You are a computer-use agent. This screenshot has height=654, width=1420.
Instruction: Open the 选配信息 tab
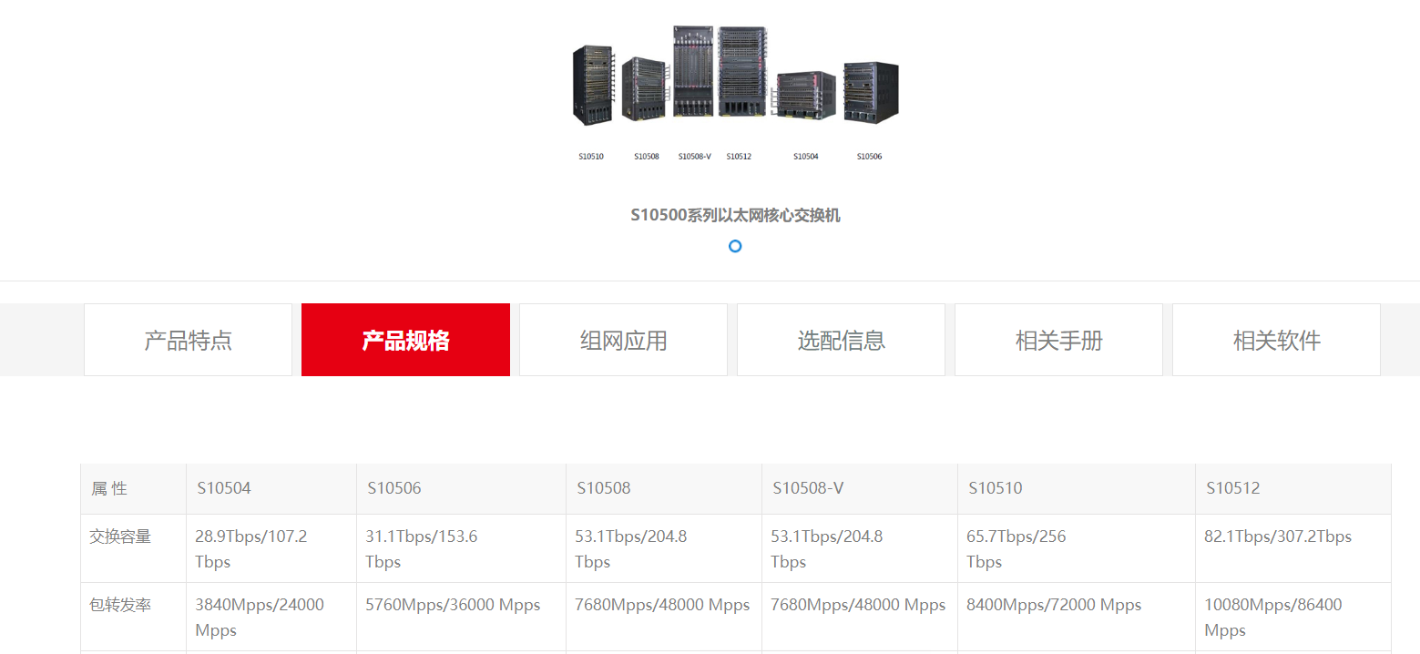pos(841,340)
